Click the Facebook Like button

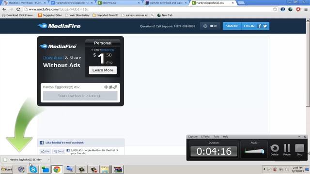click(x=45, y=151)
